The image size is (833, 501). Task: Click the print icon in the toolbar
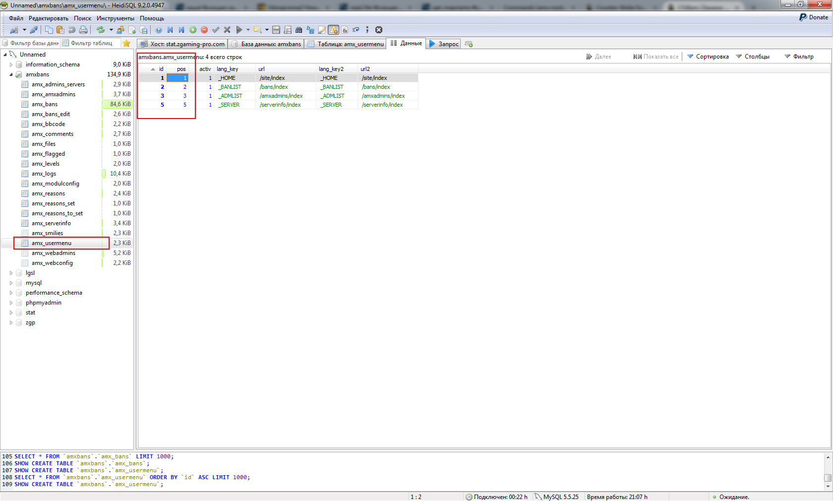(x=83, y=30)
